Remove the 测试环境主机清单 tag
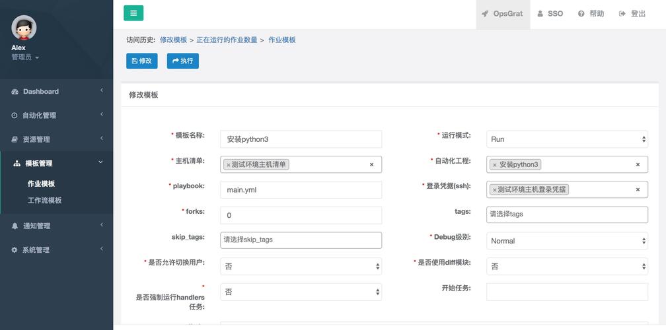 [229, 165]
